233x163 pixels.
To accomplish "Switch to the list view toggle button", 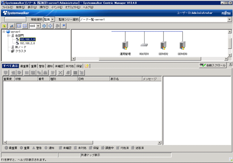I will 25,26.
